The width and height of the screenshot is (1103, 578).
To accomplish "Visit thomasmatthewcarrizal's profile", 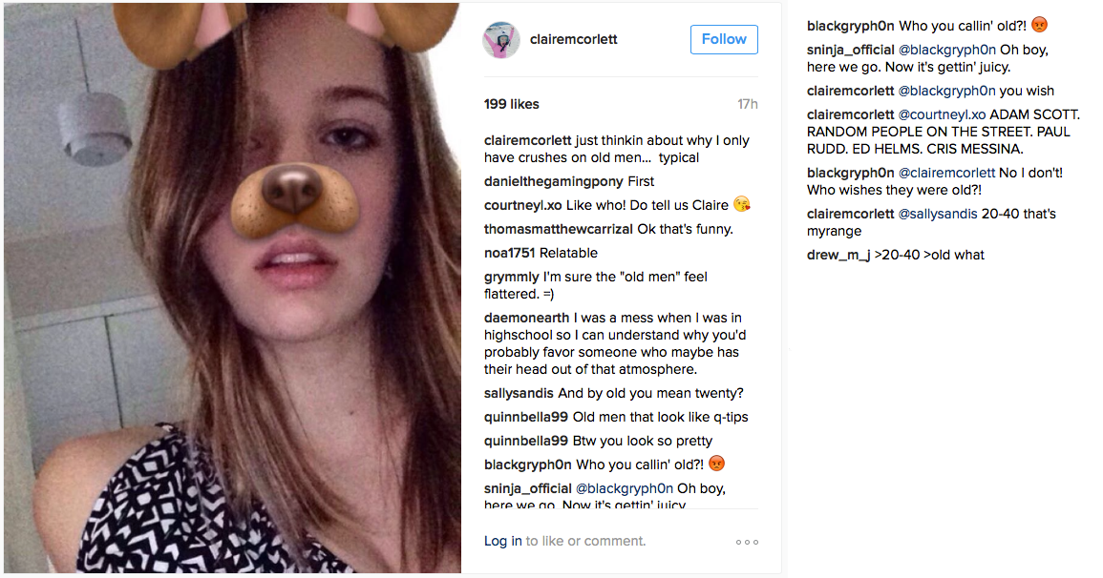I will pos(558,229).
